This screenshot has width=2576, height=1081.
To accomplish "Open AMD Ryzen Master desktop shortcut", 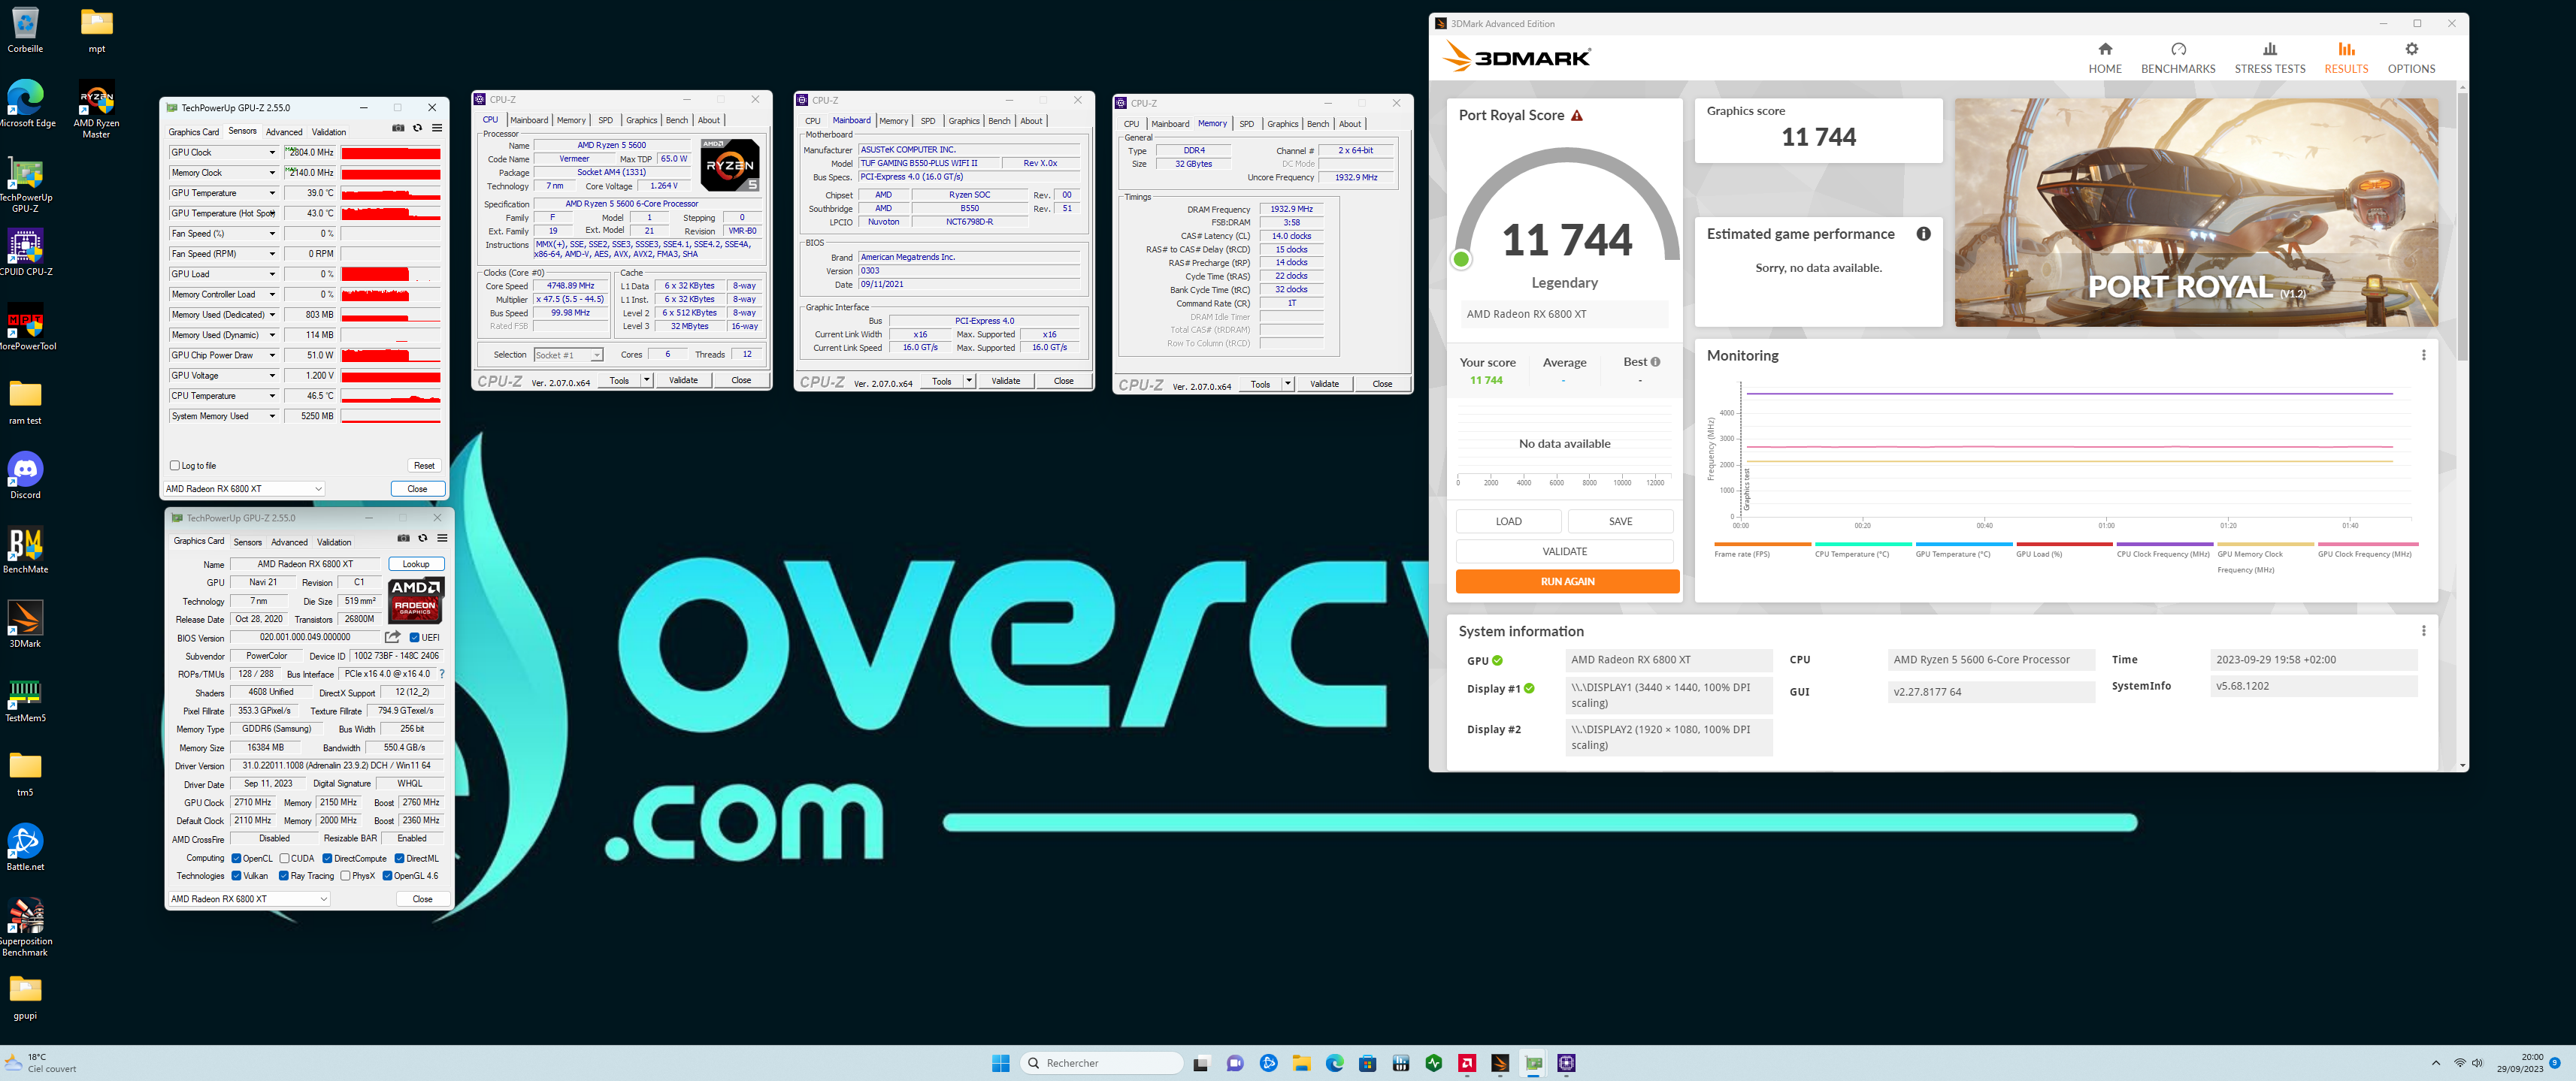I will [96, 108].
